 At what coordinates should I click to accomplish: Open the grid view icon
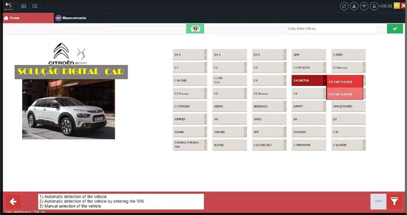pos(23,6)
